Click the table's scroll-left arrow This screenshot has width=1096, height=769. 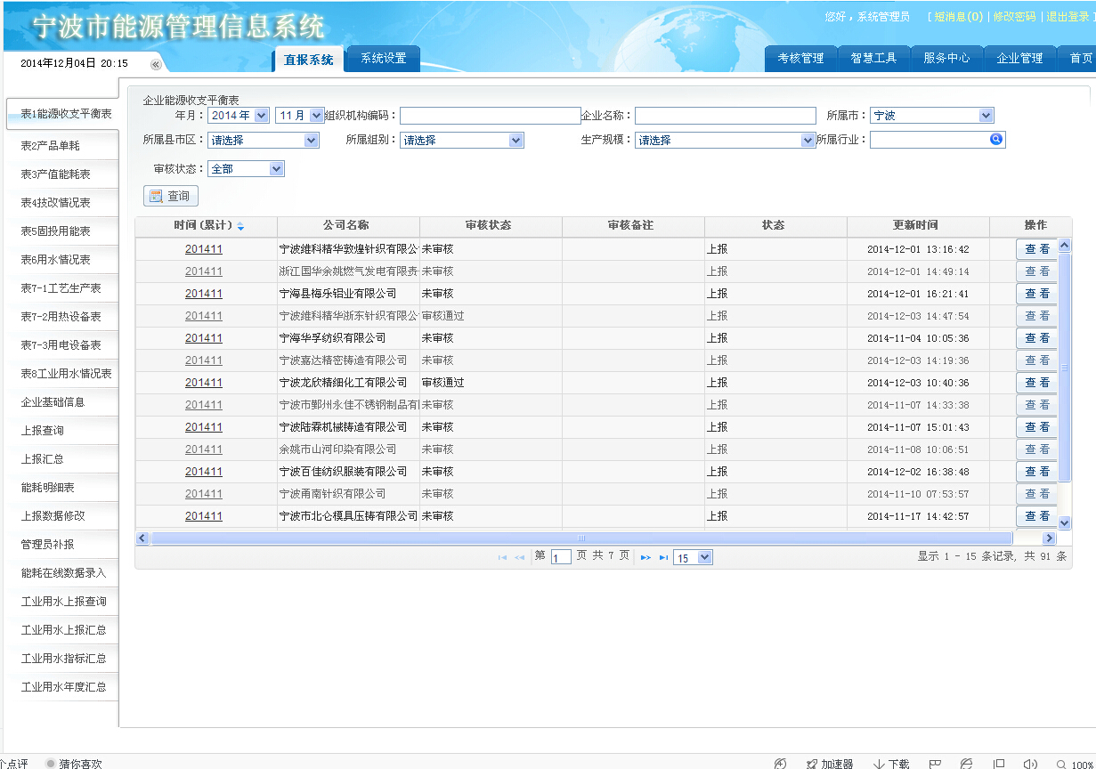click(x=142, y=538)
